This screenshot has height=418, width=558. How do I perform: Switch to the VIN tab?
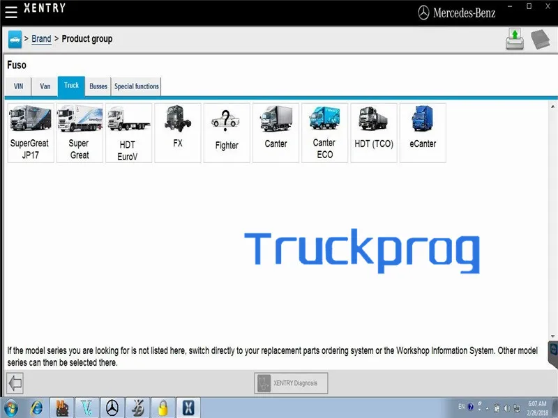(x=19, y=86)
